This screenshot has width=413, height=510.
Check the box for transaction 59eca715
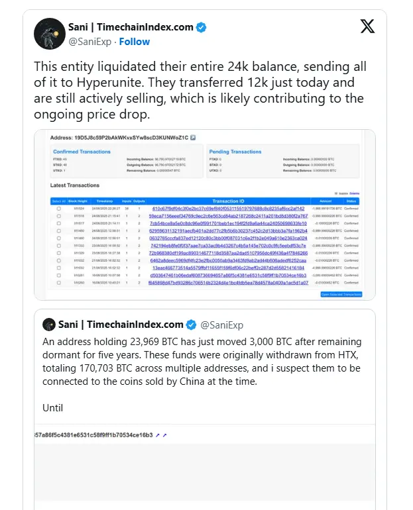58,217
